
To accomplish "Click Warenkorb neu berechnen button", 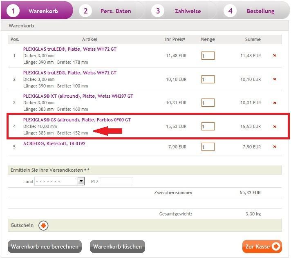I will click(45, 247).
